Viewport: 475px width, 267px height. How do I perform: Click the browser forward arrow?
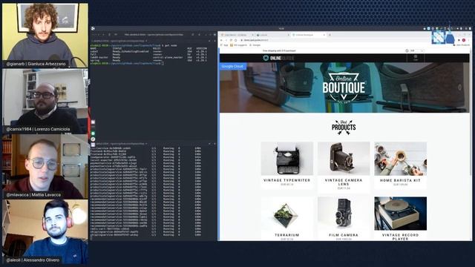226,40
